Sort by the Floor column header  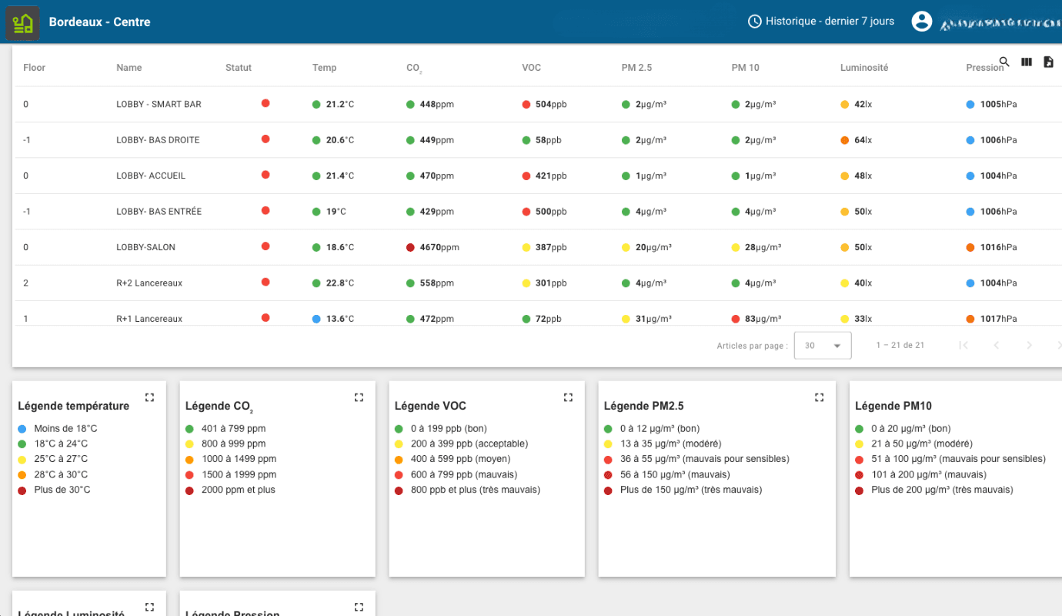tap(35, 68)
